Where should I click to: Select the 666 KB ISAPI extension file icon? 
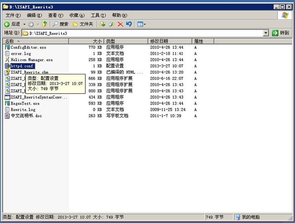(x=7, y=78)
